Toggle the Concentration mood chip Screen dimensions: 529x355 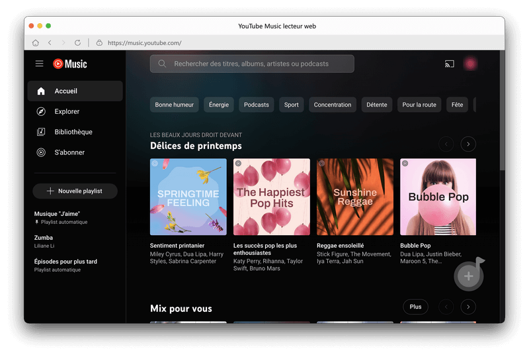click(333, 105)
